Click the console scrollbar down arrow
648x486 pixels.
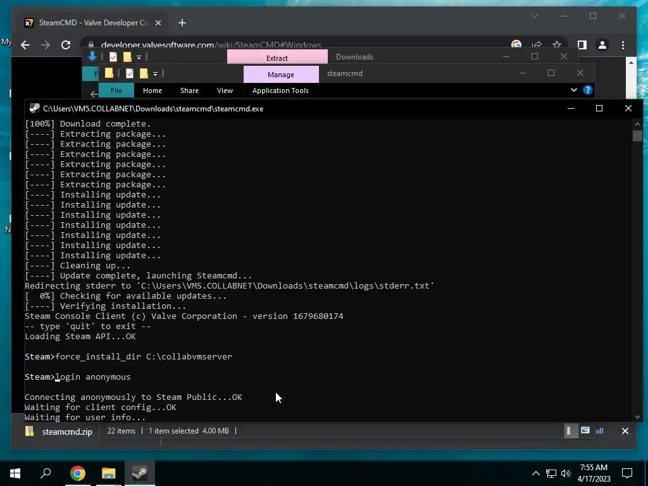tap(637, 417)
